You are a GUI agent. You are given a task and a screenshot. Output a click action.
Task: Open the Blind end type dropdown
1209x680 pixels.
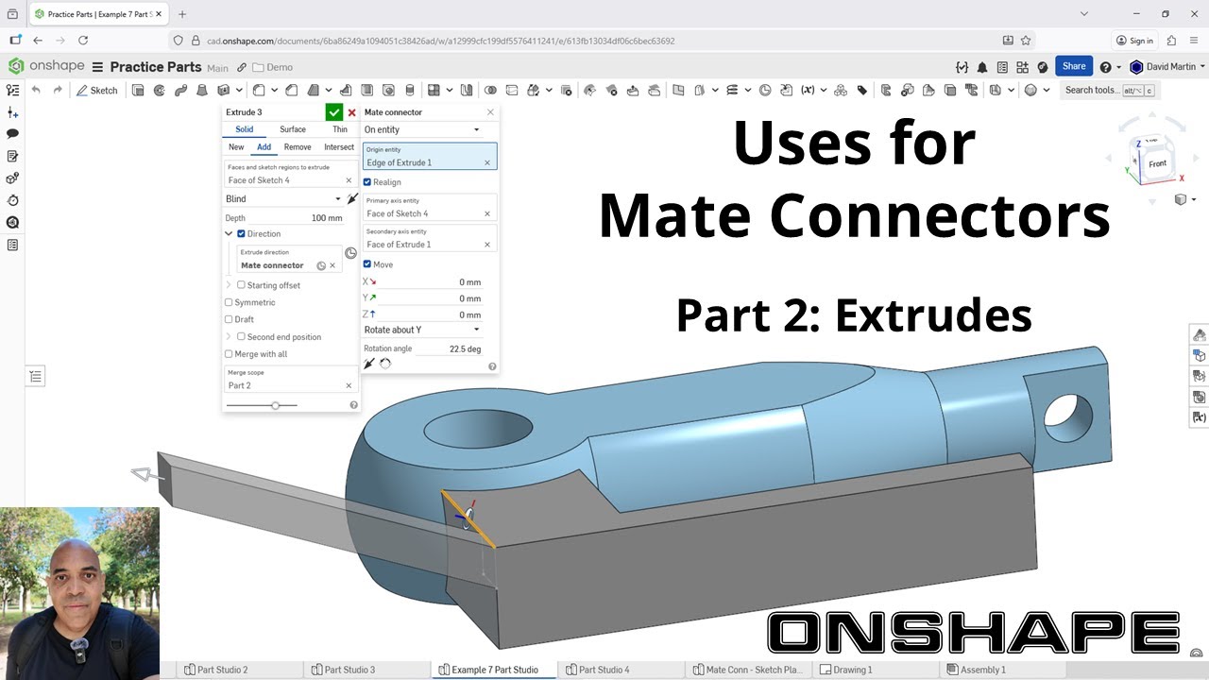coord(283,199)
